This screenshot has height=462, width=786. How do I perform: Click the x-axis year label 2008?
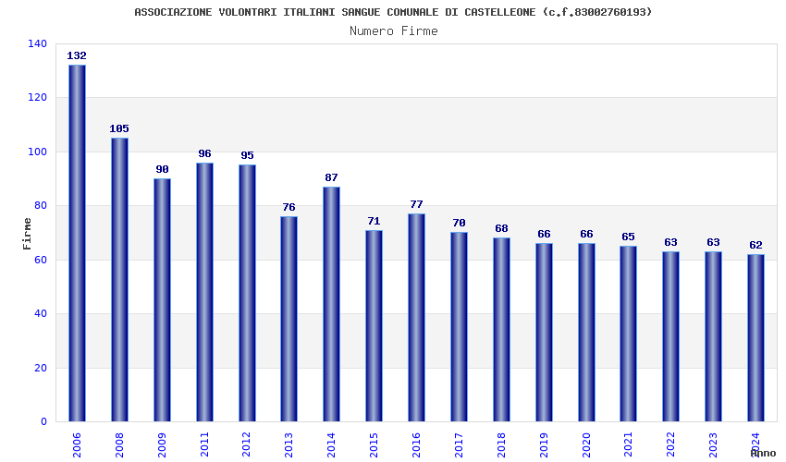pyautogui.click(x=119, y=445)
